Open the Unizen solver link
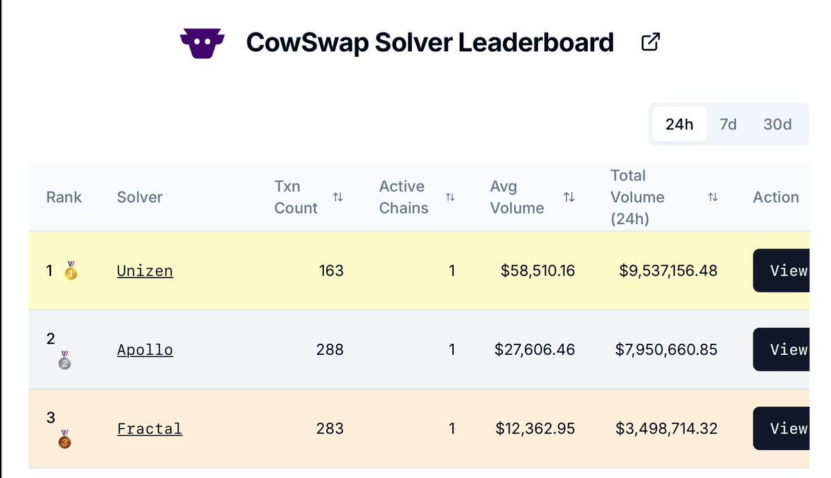 [x=145, y=270]
